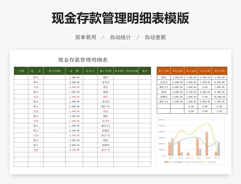Select the sheet title 现金存款管理明细表

83,60
